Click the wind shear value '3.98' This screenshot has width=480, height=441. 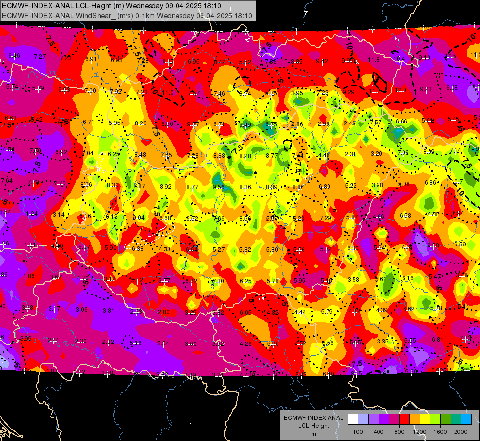[377, 185]
